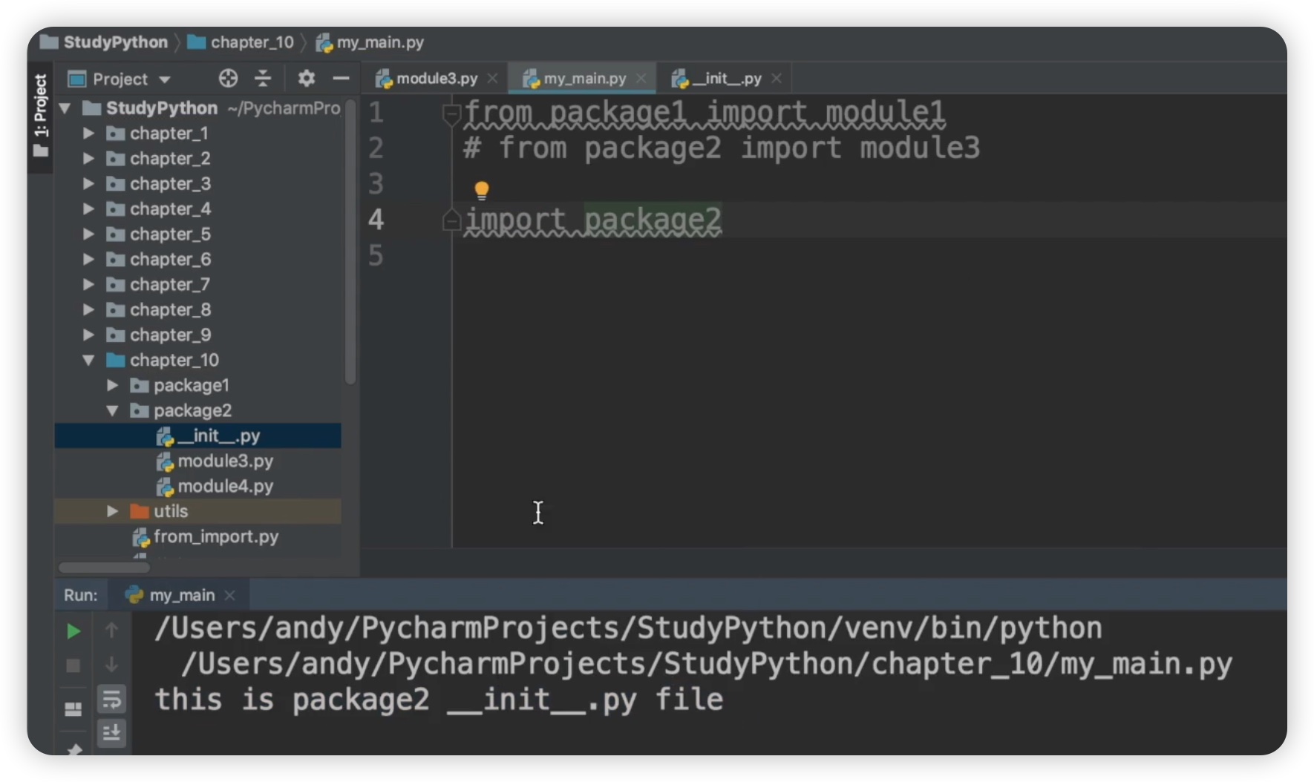
Task: Click the restore layout icon in Run panel
Action: coord(73,709)
